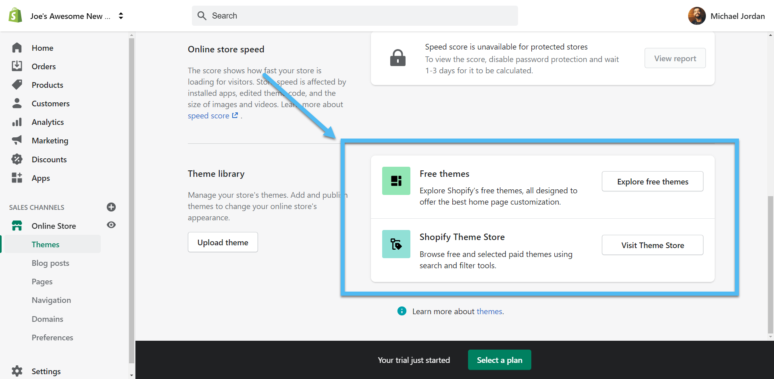Screen dimensions: 774x379
Task: Open Domains submenu item
Action: (x=47, y=319)
